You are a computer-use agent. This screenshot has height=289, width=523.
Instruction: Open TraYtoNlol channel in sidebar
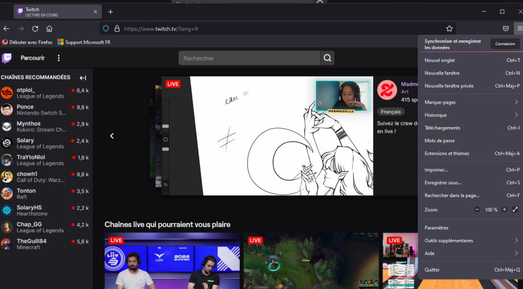(46, 160)
